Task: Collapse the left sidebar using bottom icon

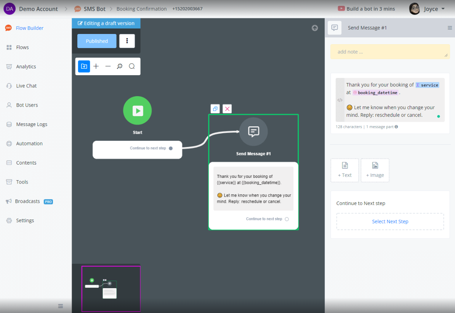Action: (x=60, y=306)
